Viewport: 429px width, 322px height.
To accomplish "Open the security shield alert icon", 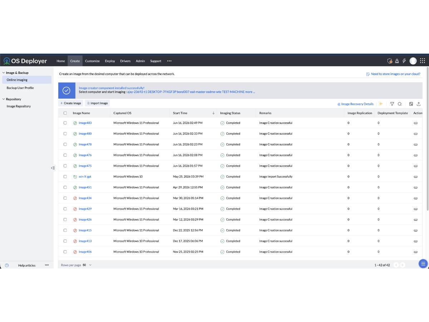I will tap(390, 61).
